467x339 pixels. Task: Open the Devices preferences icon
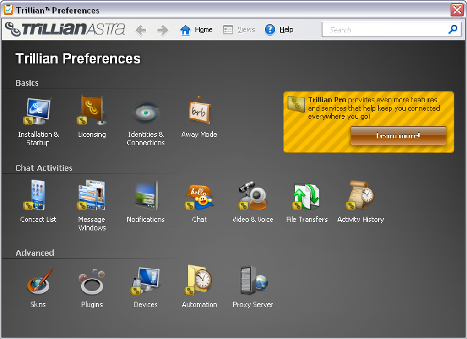[x=146, y=281]
